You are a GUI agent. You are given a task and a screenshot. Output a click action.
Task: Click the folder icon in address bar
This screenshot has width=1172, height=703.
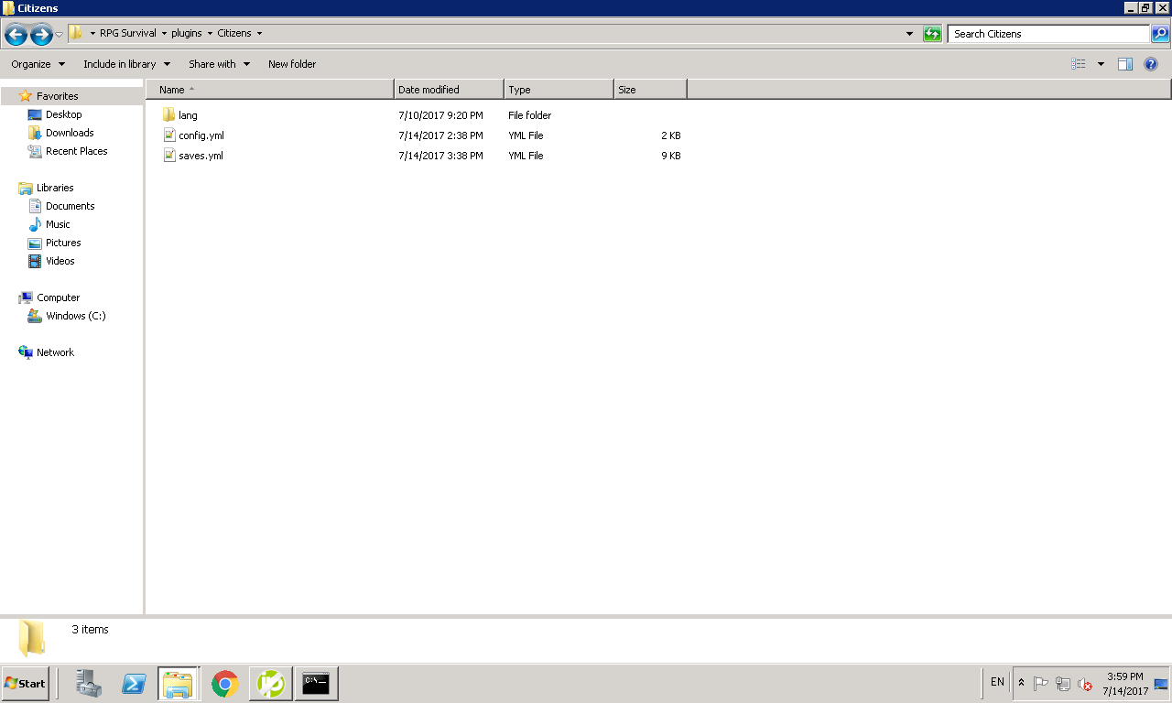pyautogui.click(x=77, y=34)
